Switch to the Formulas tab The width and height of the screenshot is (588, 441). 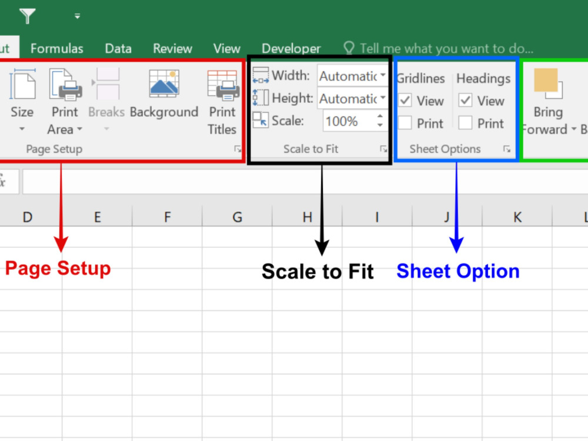(56, 48)
